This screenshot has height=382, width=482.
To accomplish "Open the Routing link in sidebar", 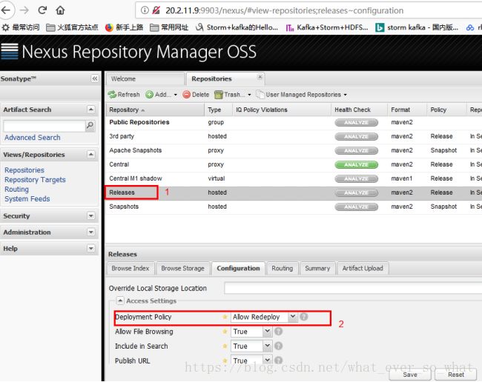I will click(16, 189).
